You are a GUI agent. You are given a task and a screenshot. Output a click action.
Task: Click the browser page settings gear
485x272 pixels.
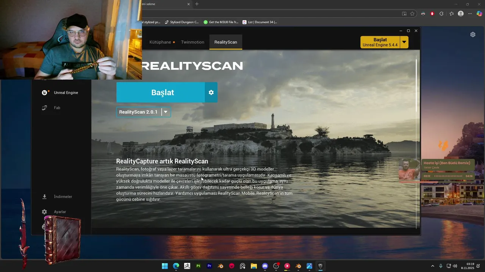473,34
